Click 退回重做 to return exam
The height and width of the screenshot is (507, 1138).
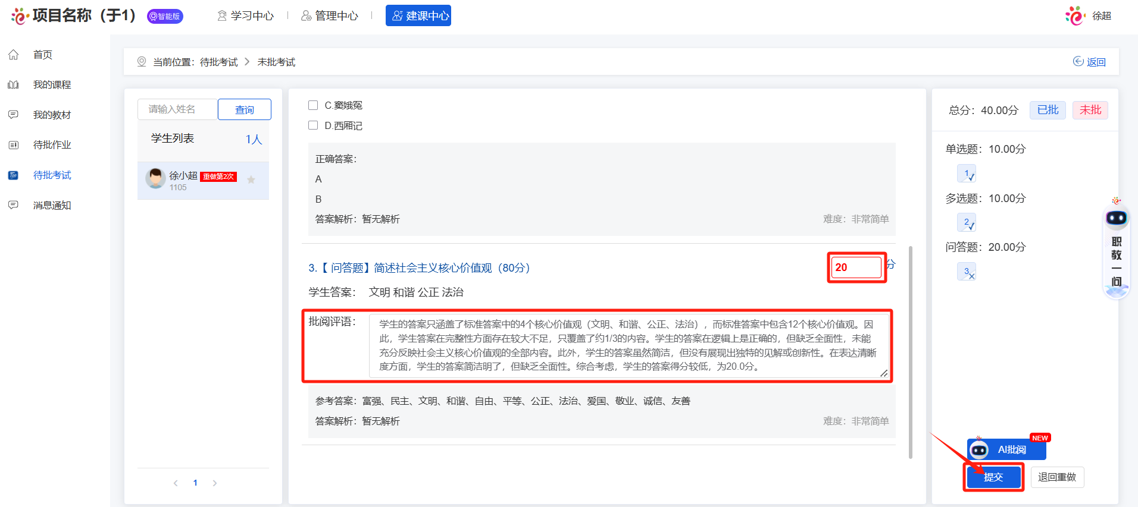tap(1056, 477)
